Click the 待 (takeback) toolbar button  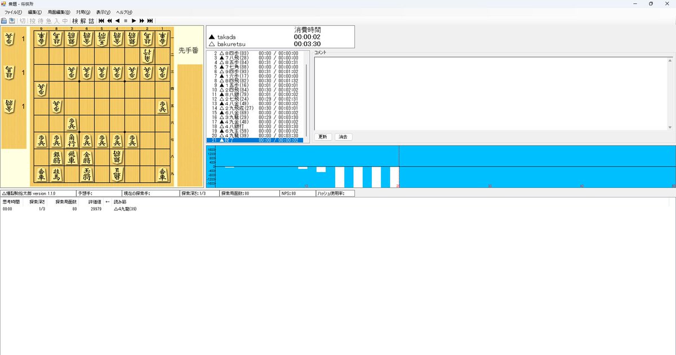41,21
